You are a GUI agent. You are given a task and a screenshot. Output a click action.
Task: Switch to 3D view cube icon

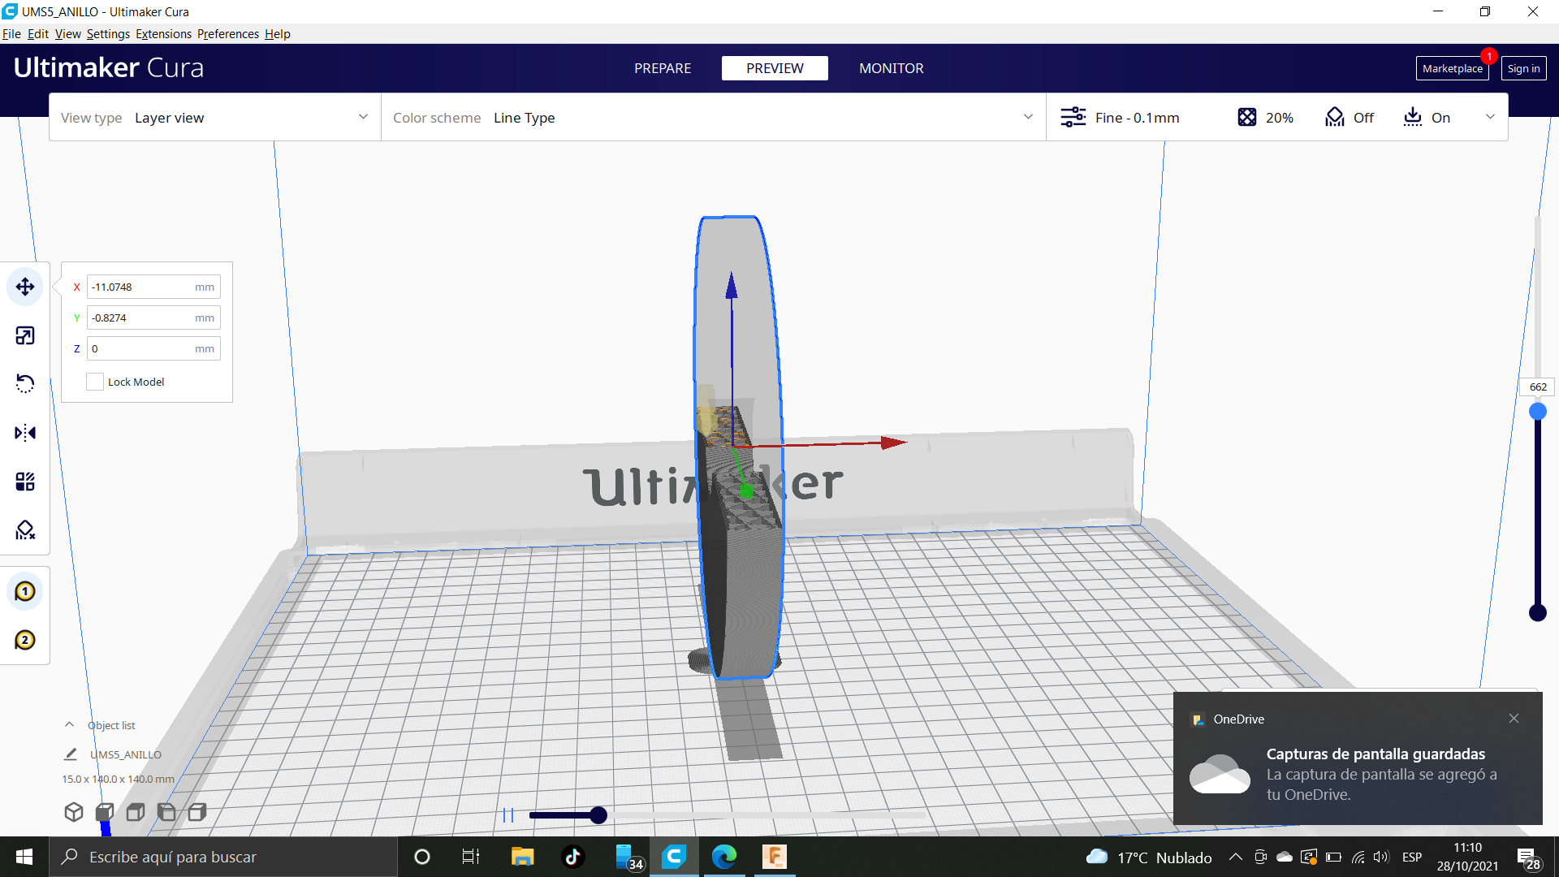click(x=74, y=812)
